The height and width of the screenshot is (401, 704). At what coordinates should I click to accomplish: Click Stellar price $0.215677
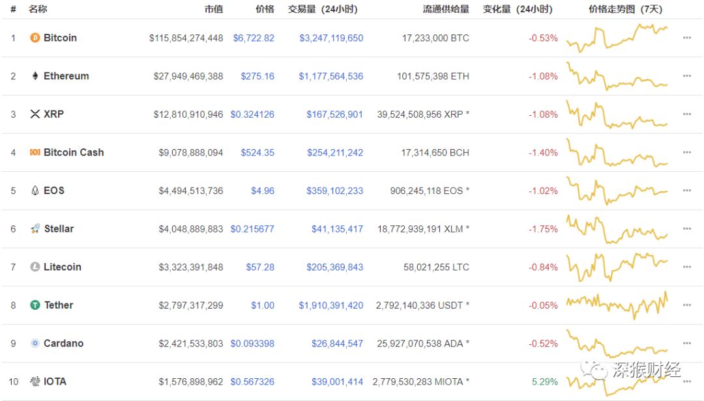point(252,228)
